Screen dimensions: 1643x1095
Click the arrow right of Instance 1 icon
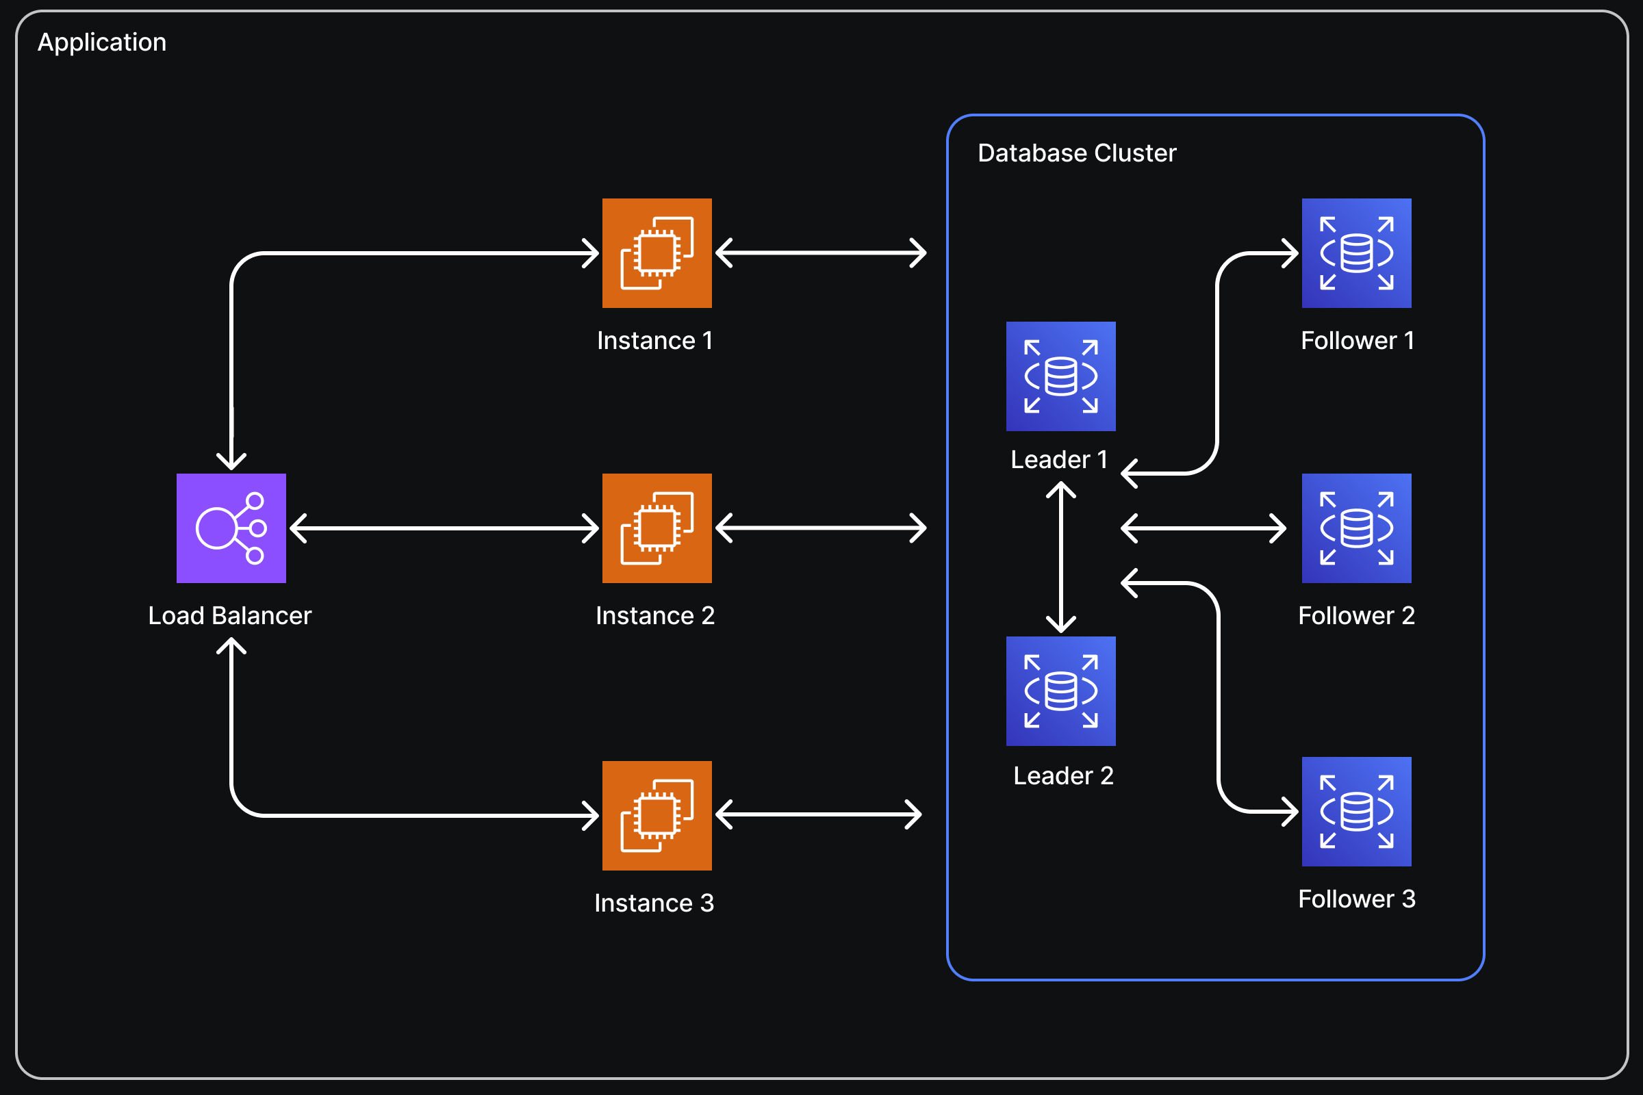[821, 253]
